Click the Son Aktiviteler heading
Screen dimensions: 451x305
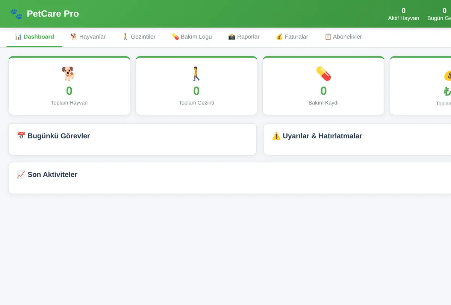tap(52, 175)
